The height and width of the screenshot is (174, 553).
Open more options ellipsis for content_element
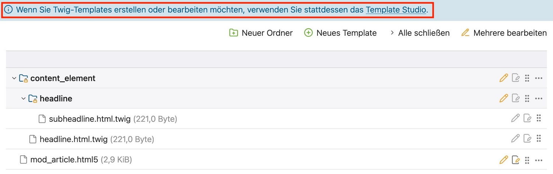pyautogui.click(x=539, y=78)
